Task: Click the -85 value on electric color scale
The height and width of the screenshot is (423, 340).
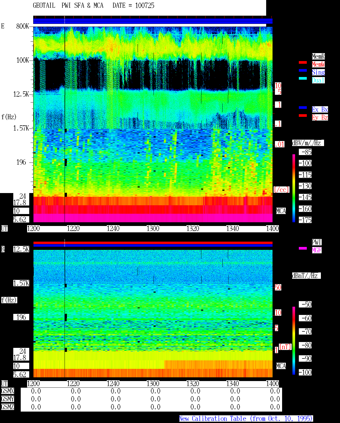Action: point(305,152)
